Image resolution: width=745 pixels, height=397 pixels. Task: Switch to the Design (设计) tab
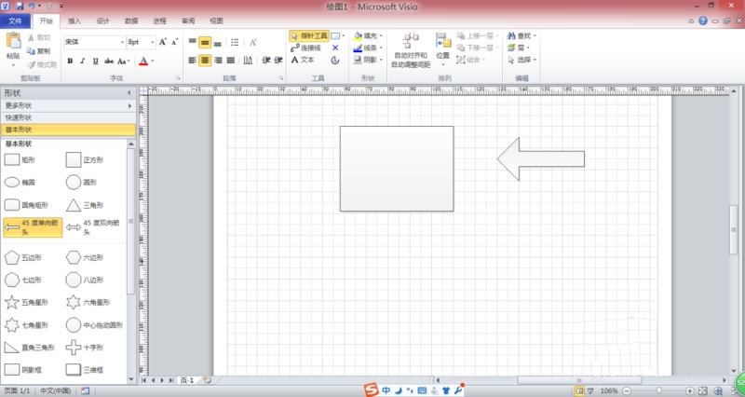pos(102,21)
